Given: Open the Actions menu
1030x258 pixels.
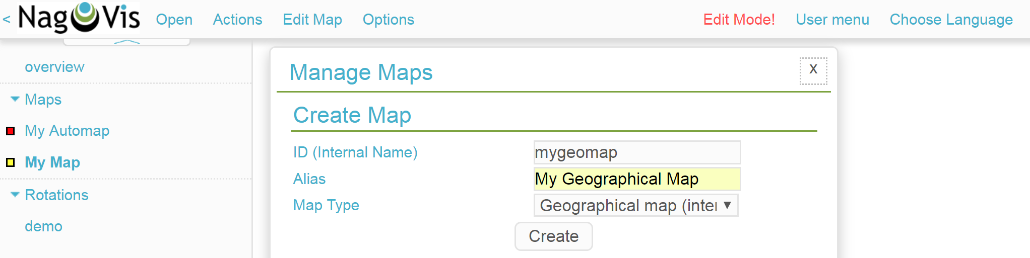Looking at the screenshot, I should [237, 20].
